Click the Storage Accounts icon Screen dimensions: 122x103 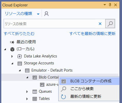click(x=20, y=63)
